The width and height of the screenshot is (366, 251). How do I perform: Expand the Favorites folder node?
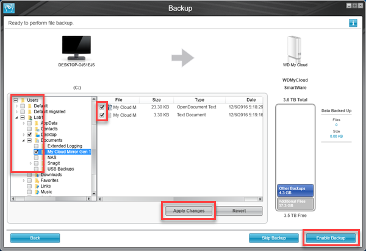[x=24, y=180]
